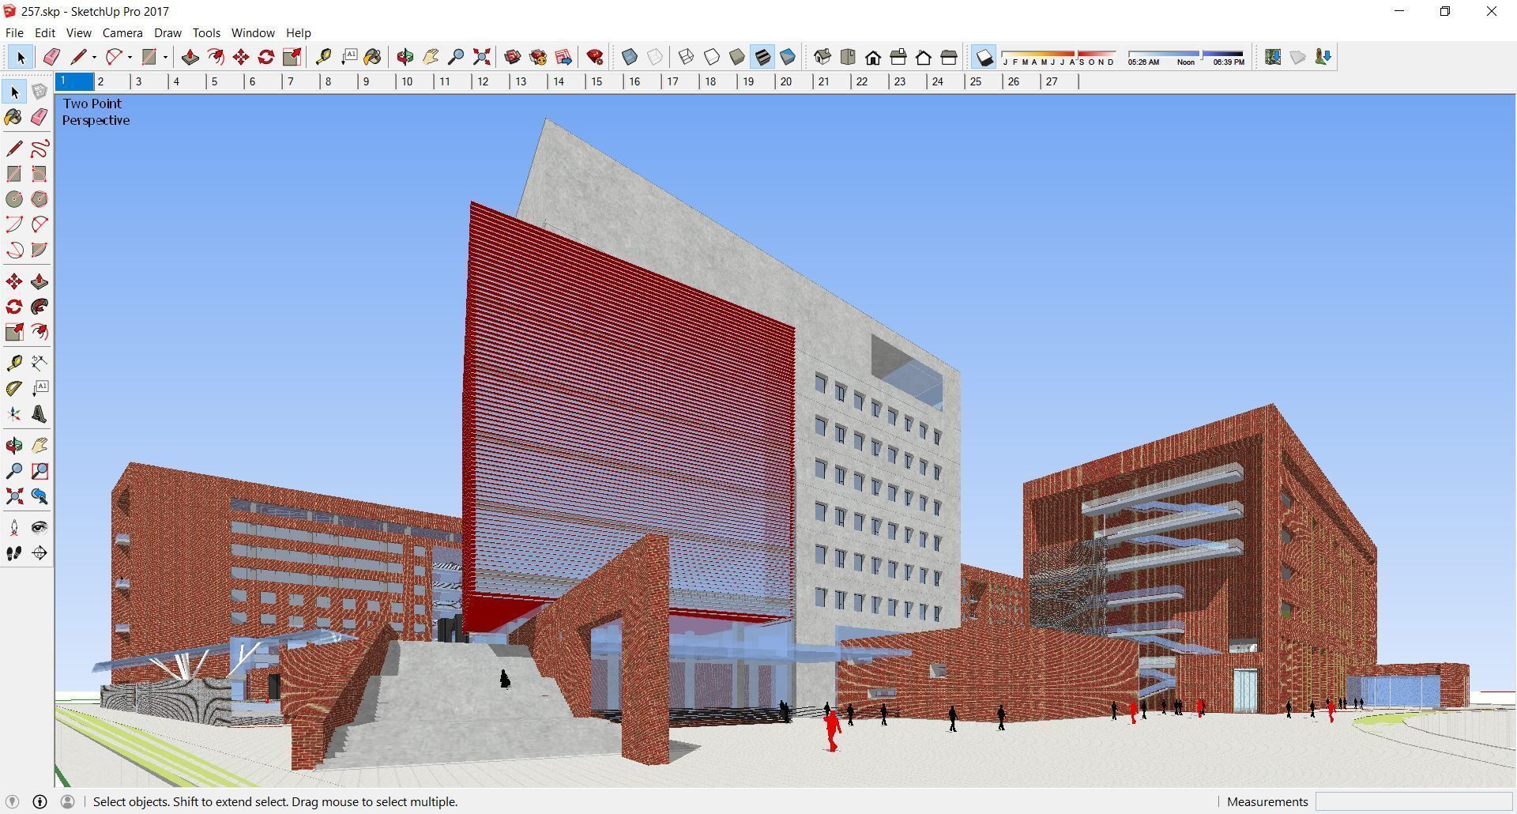Select Make Component in left toolbar
1517x814 pixels.
pos(40,92)
